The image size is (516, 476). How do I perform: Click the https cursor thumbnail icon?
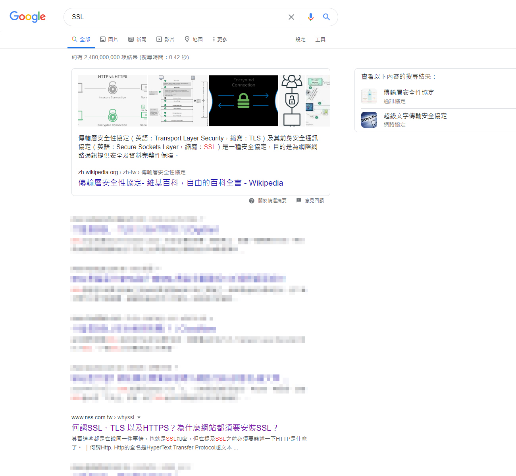click(x=369, y=120)
